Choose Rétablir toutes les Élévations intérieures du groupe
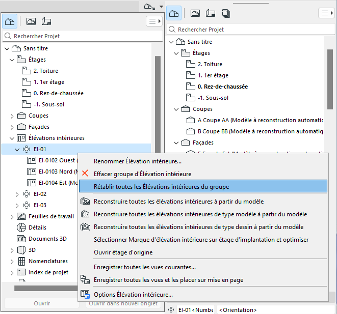This screenshot has width=337, height=314. 203,187
